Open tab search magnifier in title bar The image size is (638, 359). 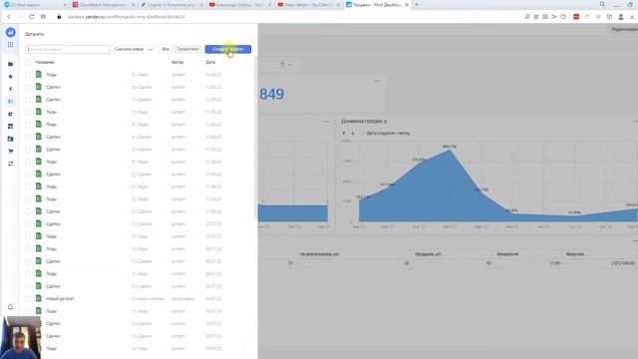pos(602,4)
